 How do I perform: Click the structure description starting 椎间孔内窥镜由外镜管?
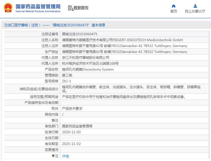(x=131, y=89)
